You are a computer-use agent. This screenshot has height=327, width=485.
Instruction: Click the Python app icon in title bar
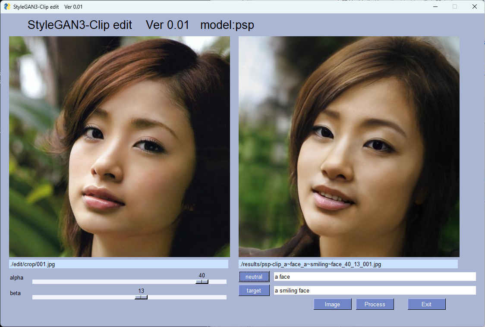pos(7,6)
